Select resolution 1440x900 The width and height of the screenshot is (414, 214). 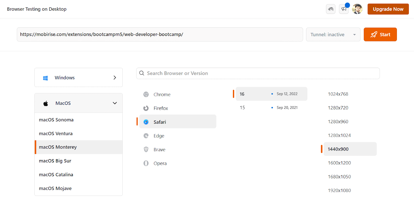tap(350, 149)
